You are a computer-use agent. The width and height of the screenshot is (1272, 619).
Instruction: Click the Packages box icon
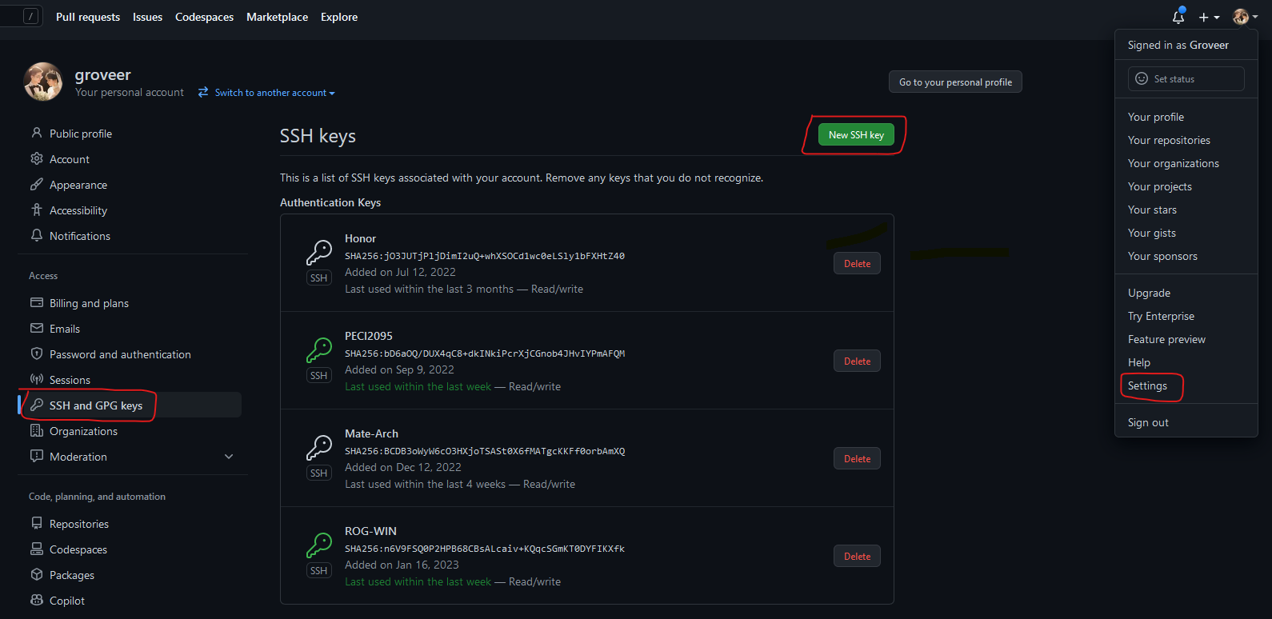pos(37,575)
